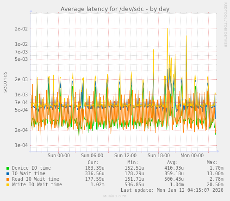
Task: Click the 'Avg:' column header
Action: [173, 162]
